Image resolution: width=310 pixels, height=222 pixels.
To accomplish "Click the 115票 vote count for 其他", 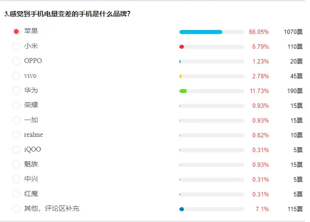I will 295,209.
